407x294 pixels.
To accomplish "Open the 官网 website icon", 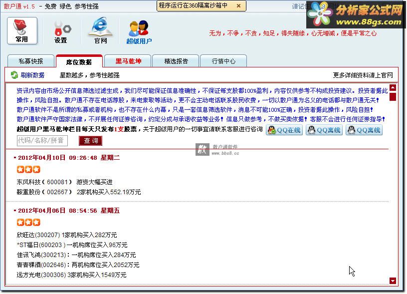I will [x=100, y=30].
